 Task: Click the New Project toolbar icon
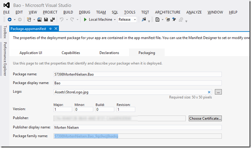pyautogui.click(x=29, y=19)
